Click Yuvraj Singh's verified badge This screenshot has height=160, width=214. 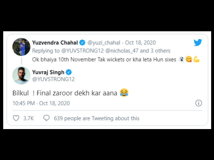69,72
